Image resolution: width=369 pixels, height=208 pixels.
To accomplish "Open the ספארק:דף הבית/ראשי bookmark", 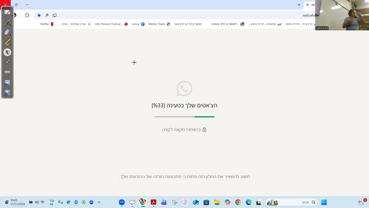I will (x=188, y=24).
